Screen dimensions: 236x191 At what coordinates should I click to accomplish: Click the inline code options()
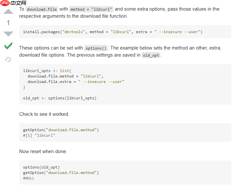(96, 48)
